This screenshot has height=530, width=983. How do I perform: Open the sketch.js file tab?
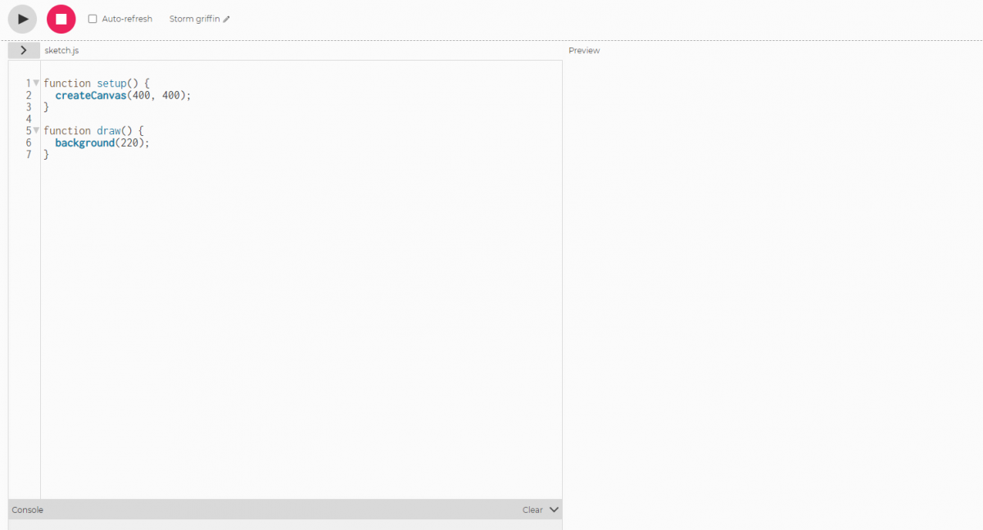point(61,51)
